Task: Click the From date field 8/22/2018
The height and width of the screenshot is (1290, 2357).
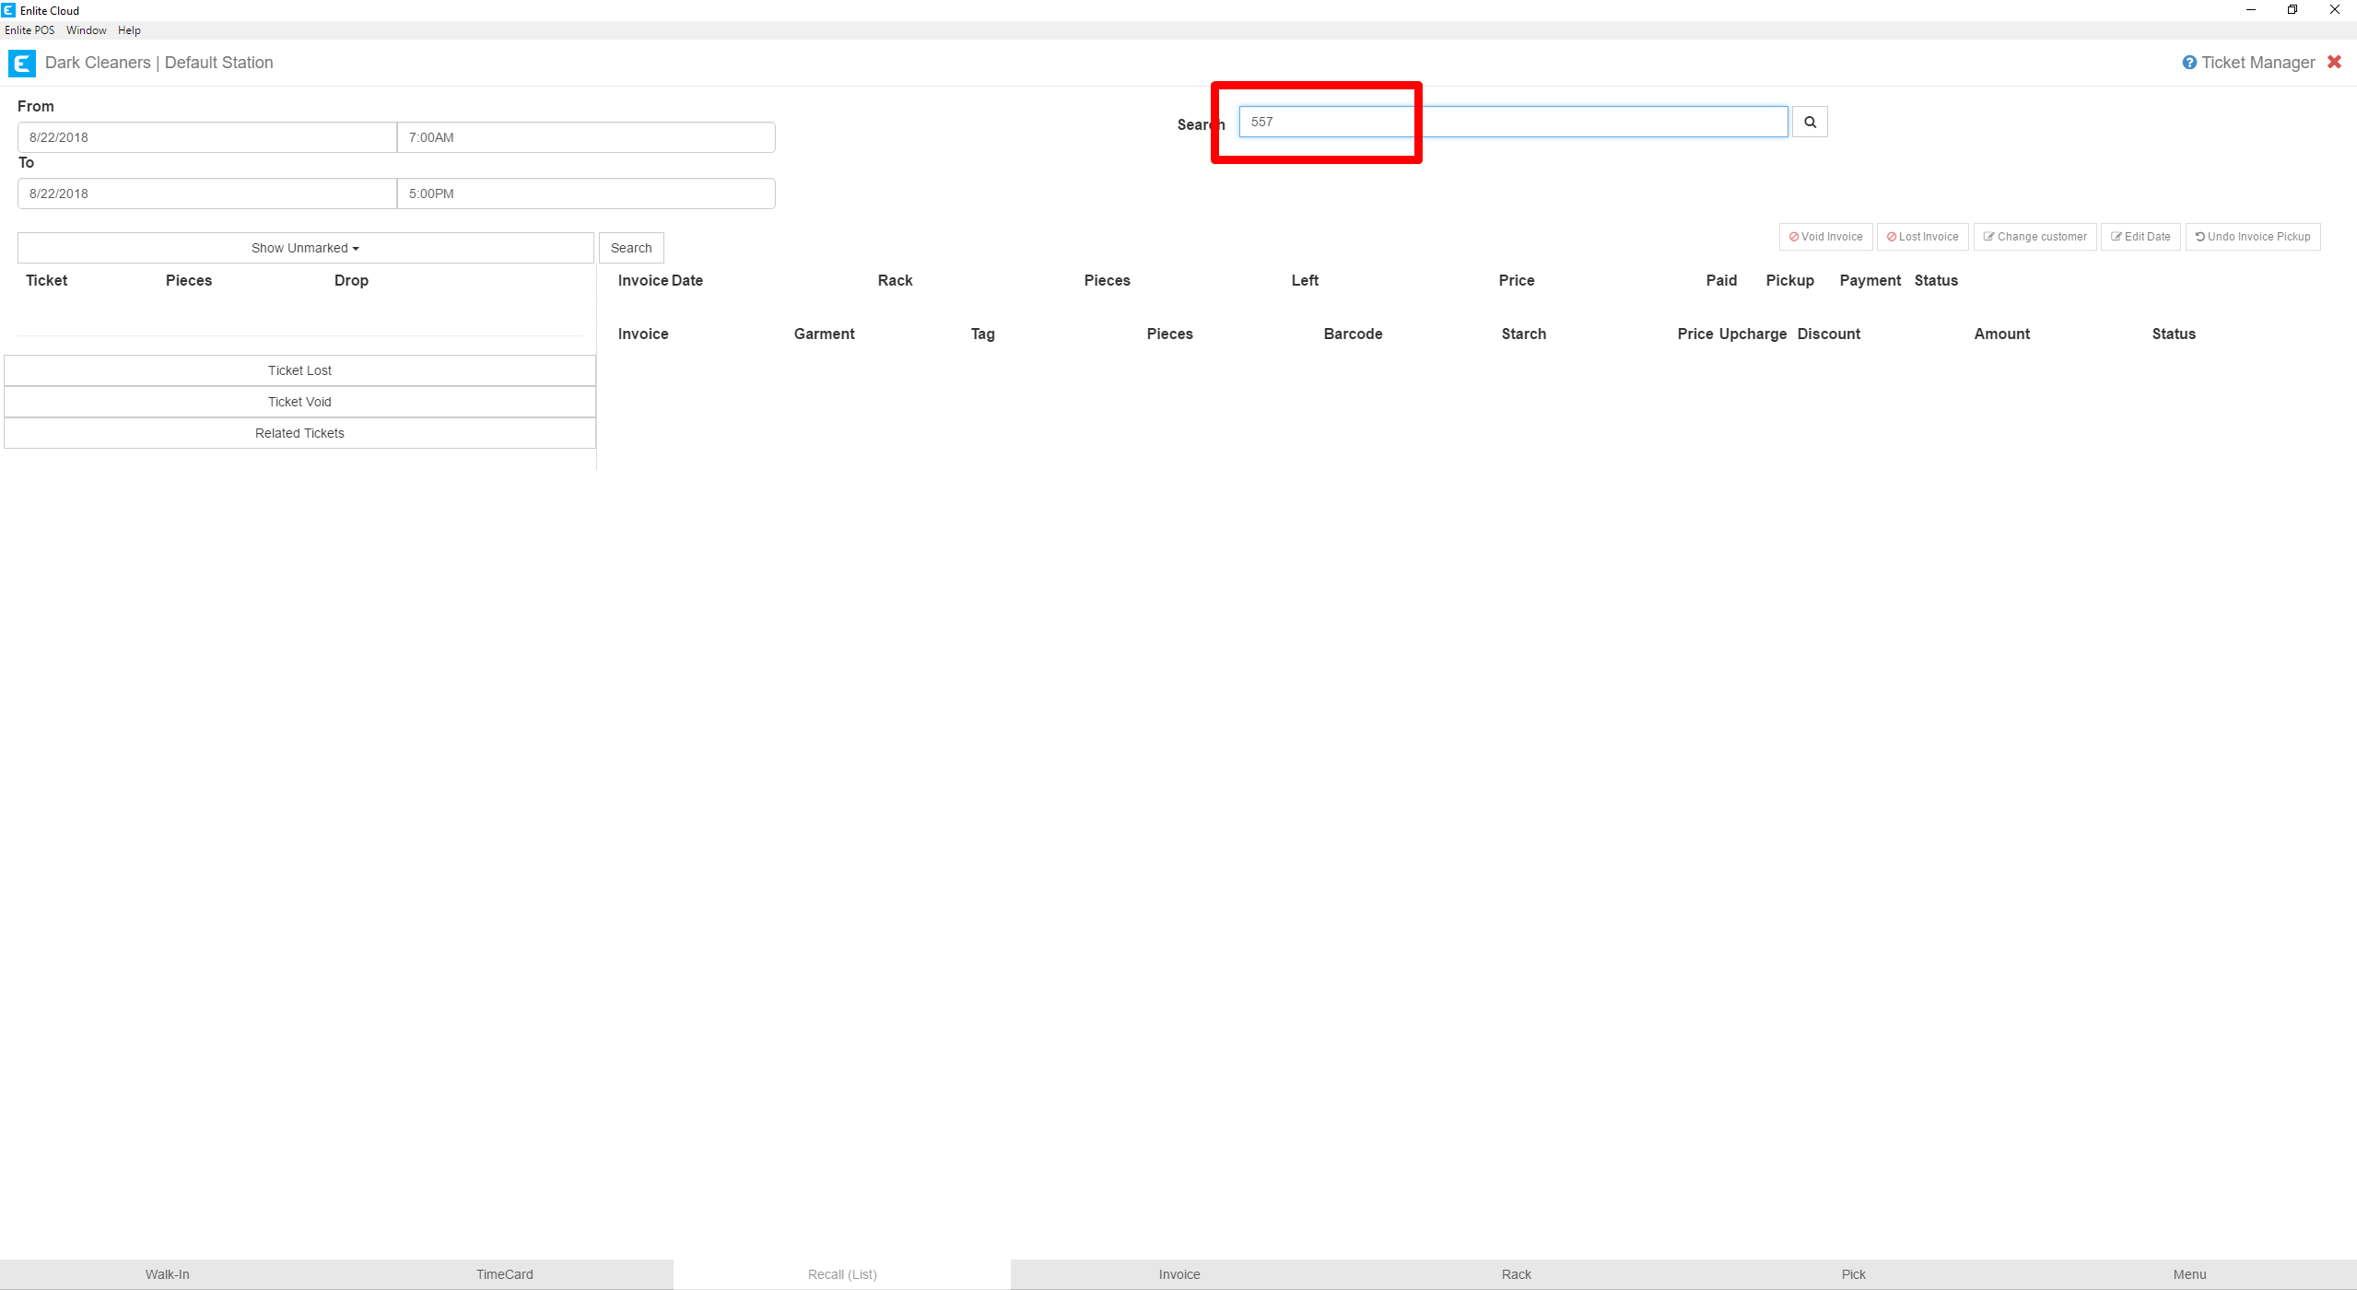Action: (206, 137)
